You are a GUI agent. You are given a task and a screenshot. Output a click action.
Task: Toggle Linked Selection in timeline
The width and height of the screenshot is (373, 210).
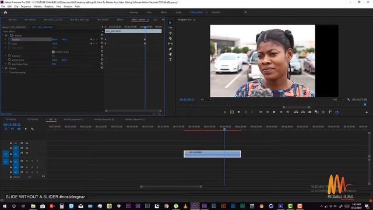(19, 129)
